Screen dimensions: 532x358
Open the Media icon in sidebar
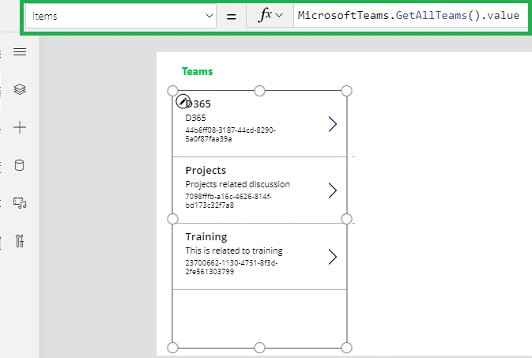[20, 203]
